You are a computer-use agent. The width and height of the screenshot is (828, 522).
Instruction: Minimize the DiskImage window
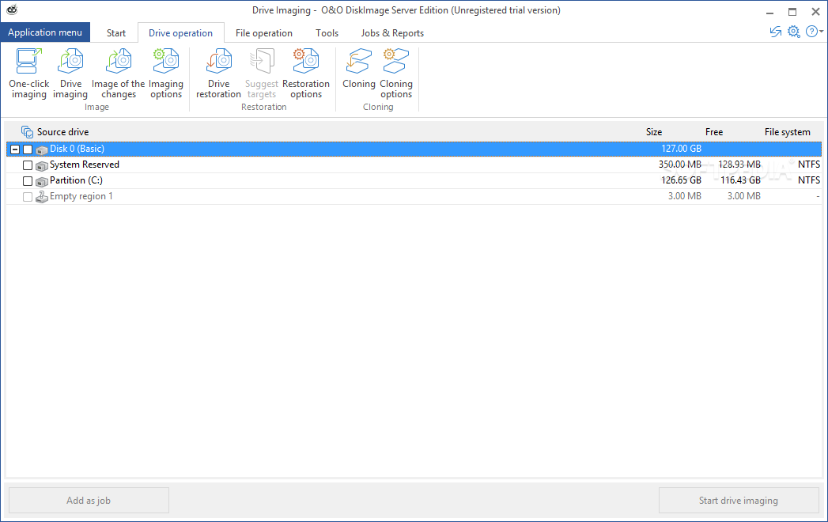pyautogui.click(x=770, y=12)
